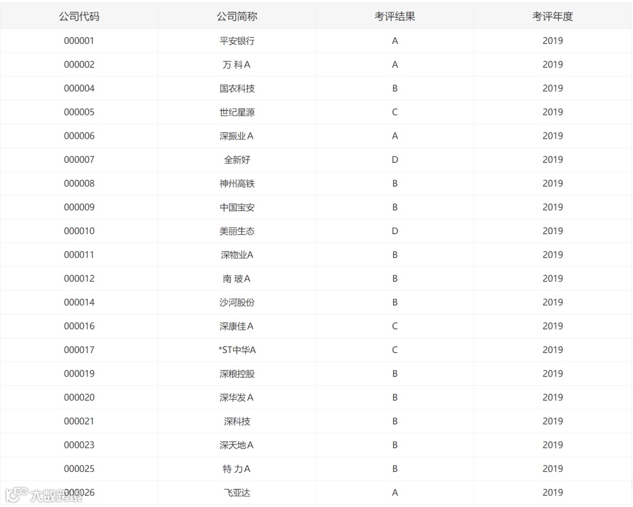The width and height of the screenshot is (633, 507).
Task: Select company code 000008
Action: coord(79,183)
